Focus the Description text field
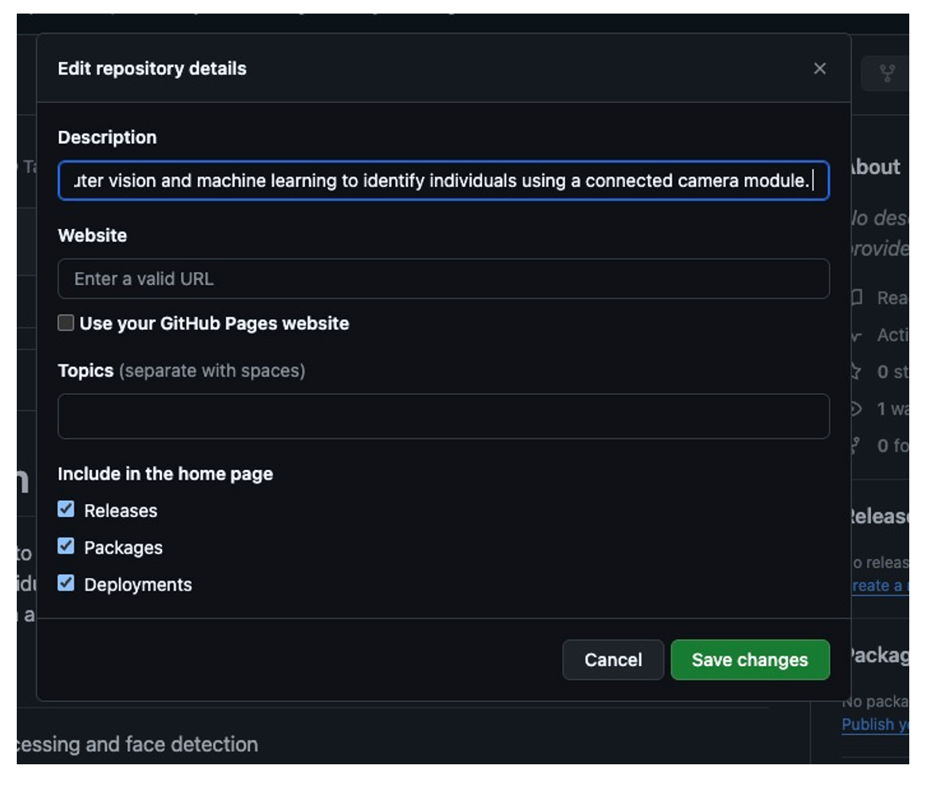The width and height of the screenshot is (938, 797). point(443,181)
